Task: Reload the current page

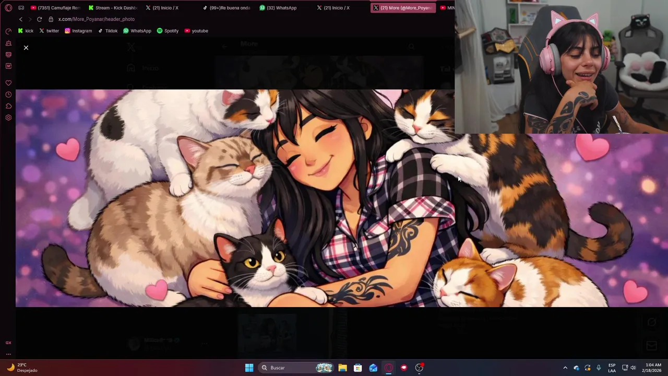Action: click(x=39, y=19)
